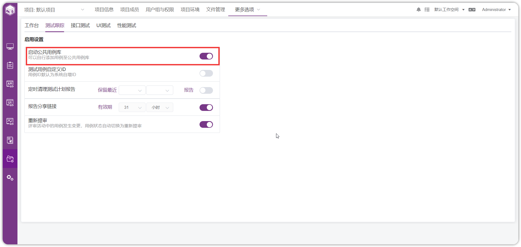The image size is (521, 247).
Task: Open 有效期 value dropdown showing 31
Action: 132,107
